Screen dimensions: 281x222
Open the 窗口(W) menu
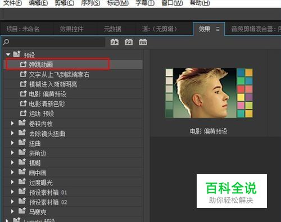coord(172,3)
